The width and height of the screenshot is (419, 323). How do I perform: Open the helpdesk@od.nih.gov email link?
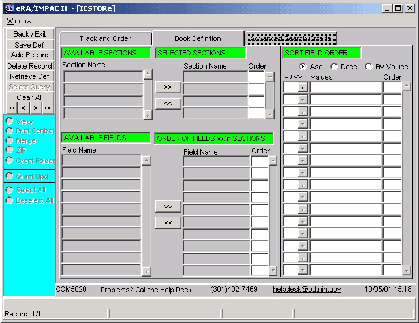click(307, 289)
